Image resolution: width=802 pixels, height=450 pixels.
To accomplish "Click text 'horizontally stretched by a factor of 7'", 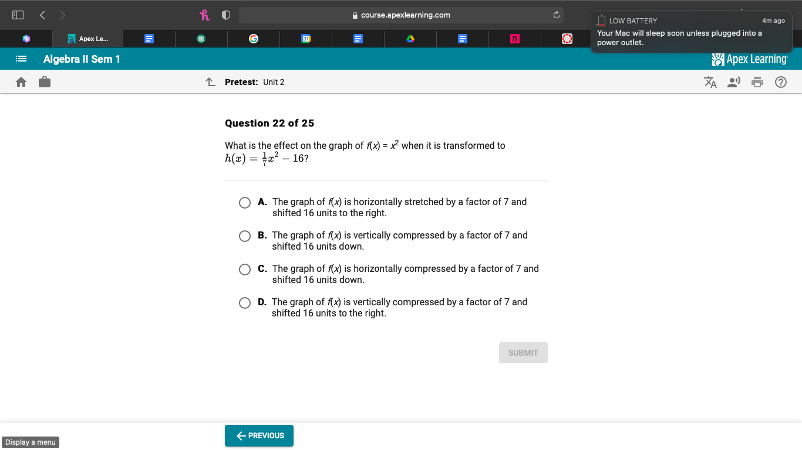I will [431, 202].
